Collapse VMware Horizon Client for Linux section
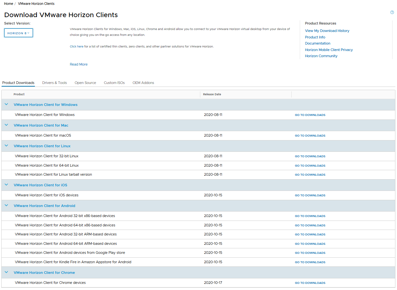The height and width of the screenshot is (290, 397). 6,146
